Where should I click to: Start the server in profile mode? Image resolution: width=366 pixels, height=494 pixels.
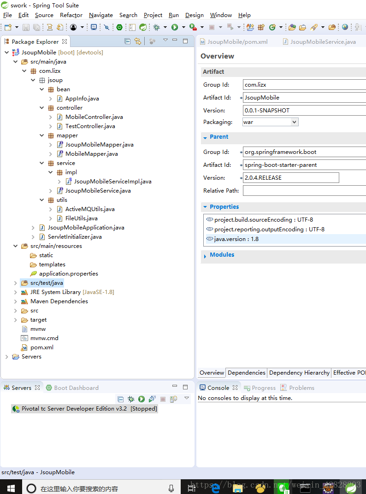point(152,399)
